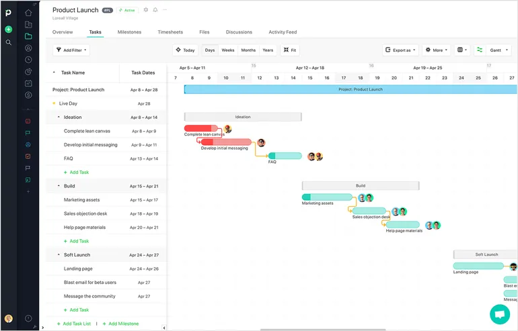The height and width of the screenshot is (331, 518).
Task: Select the Sales objection desk task row
Action: tap(106, 214)
